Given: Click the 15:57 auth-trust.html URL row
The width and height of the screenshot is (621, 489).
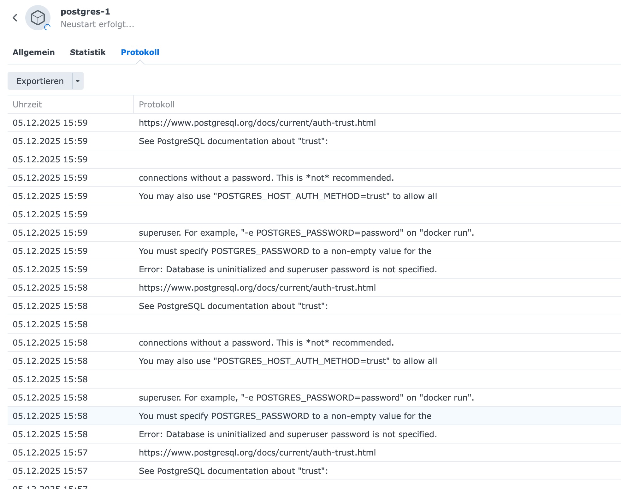Looking at the screenshot, I should click(257, 453).
